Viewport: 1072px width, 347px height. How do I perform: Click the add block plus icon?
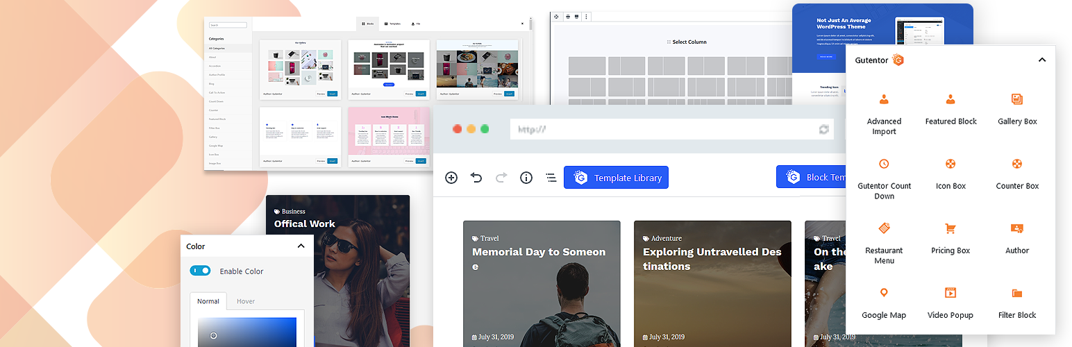(451, 178)
